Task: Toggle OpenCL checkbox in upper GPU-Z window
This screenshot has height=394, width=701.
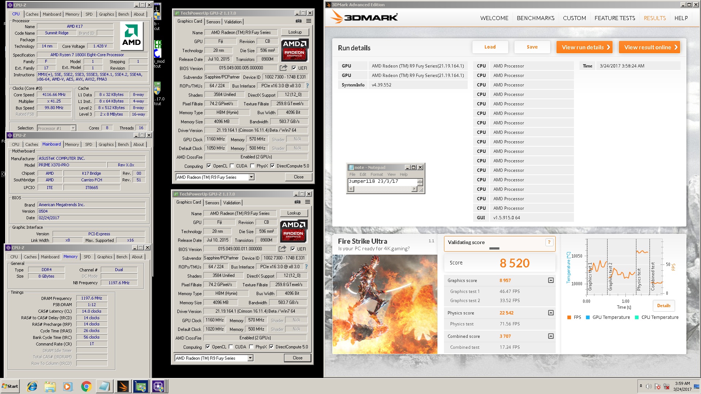Action: [209, 166]
